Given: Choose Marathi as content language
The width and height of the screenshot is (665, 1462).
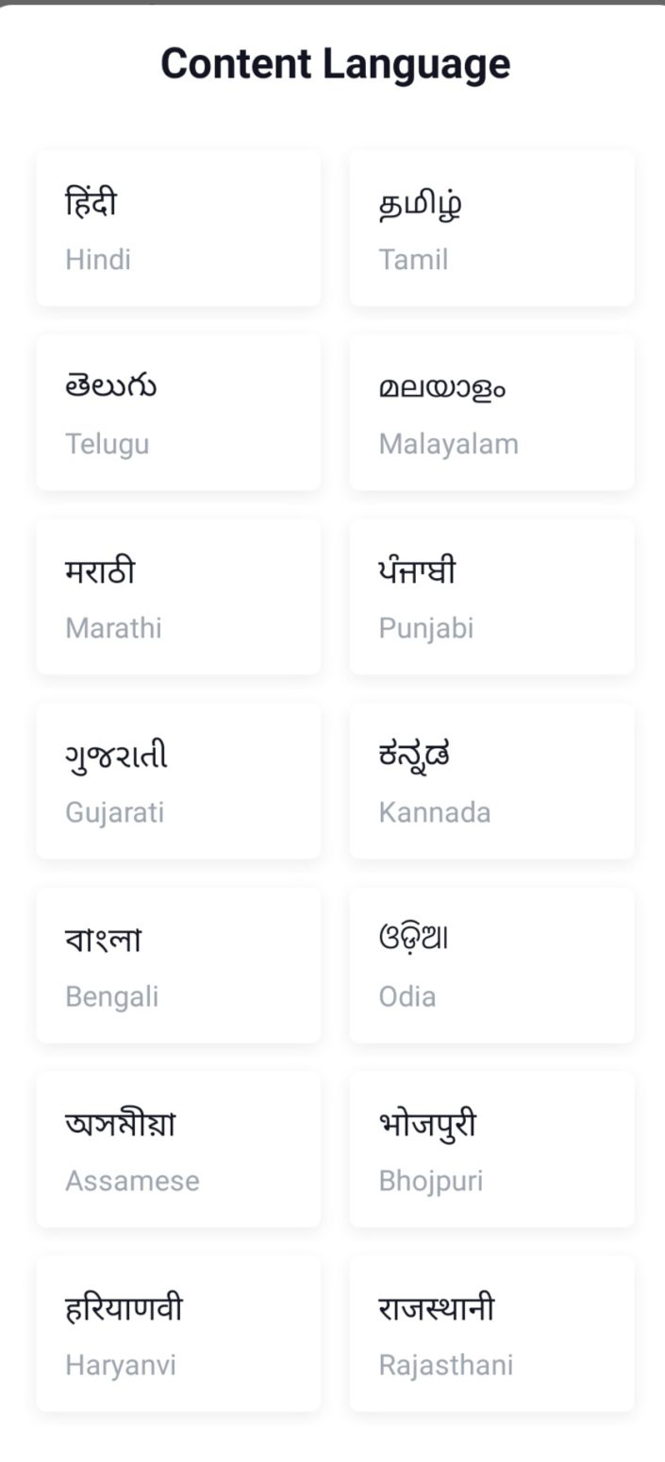Looking at the screenshot, I should [178, 597].
